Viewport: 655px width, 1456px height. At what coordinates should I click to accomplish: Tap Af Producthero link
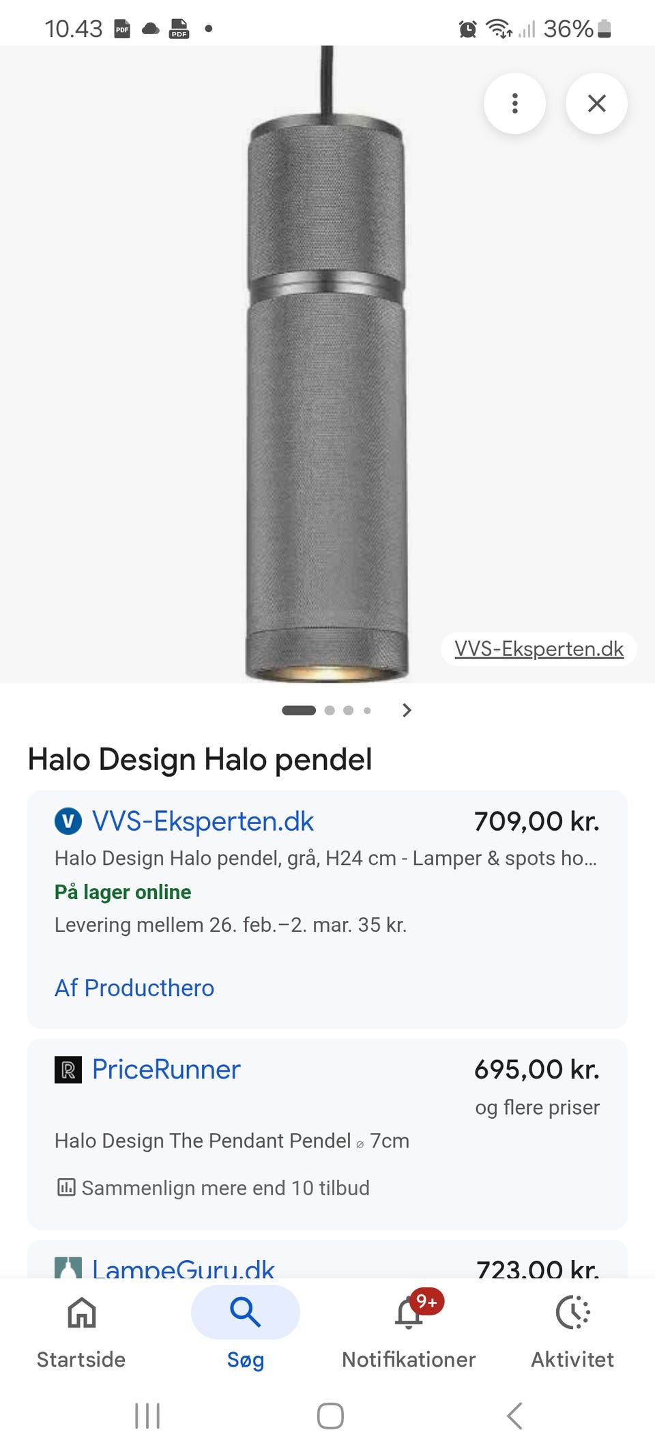point(134,988)
